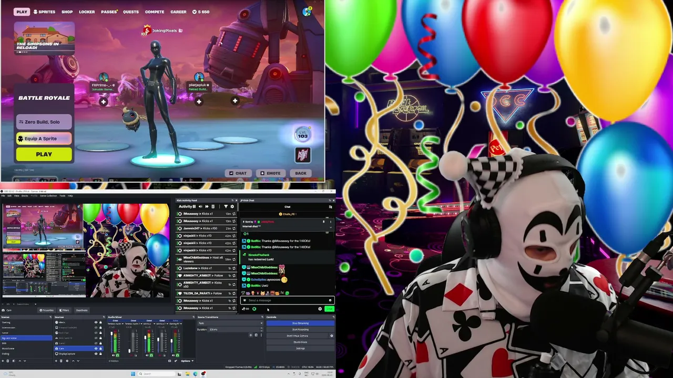This screenshot has width=673, height=378.
Task: Open Activity Feed settings gear
Action: [x=232, y=207]
